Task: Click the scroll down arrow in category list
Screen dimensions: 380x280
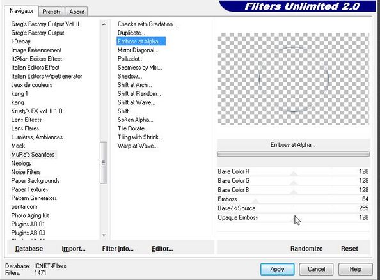Action: click(104, 235)
